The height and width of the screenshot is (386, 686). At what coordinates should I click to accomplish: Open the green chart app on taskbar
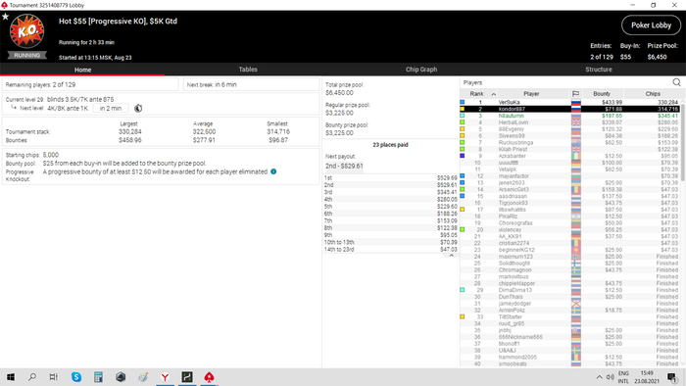click(187, 377)
